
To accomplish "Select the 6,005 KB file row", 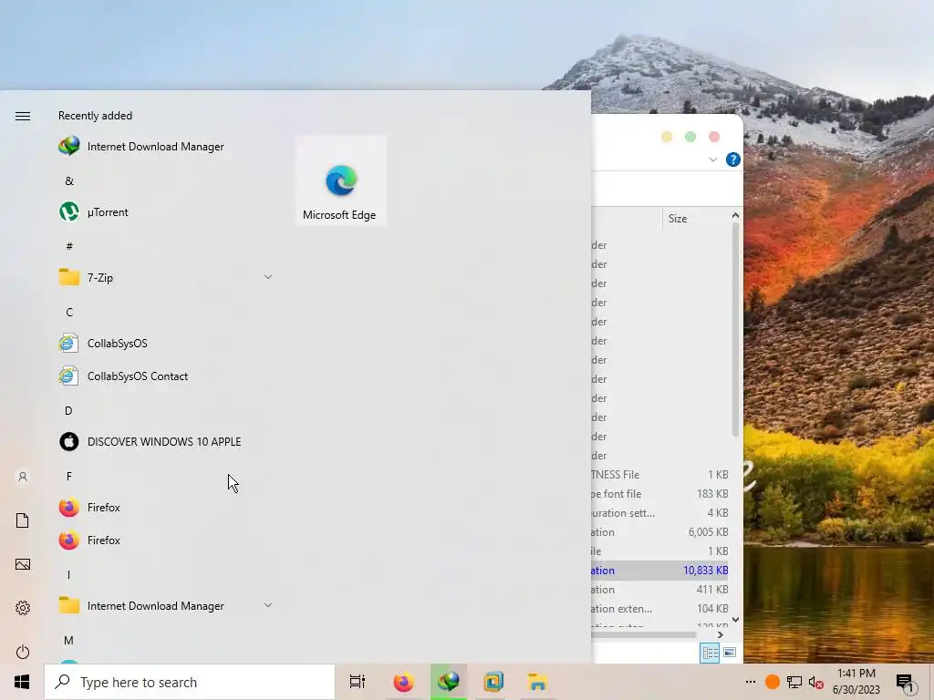I will pos(660,532).
